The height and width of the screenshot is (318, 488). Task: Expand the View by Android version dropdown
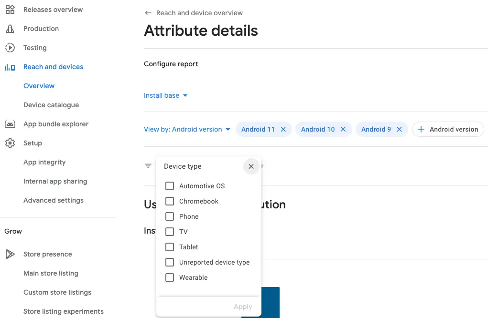pyautogui.click(x=187, y=129)
